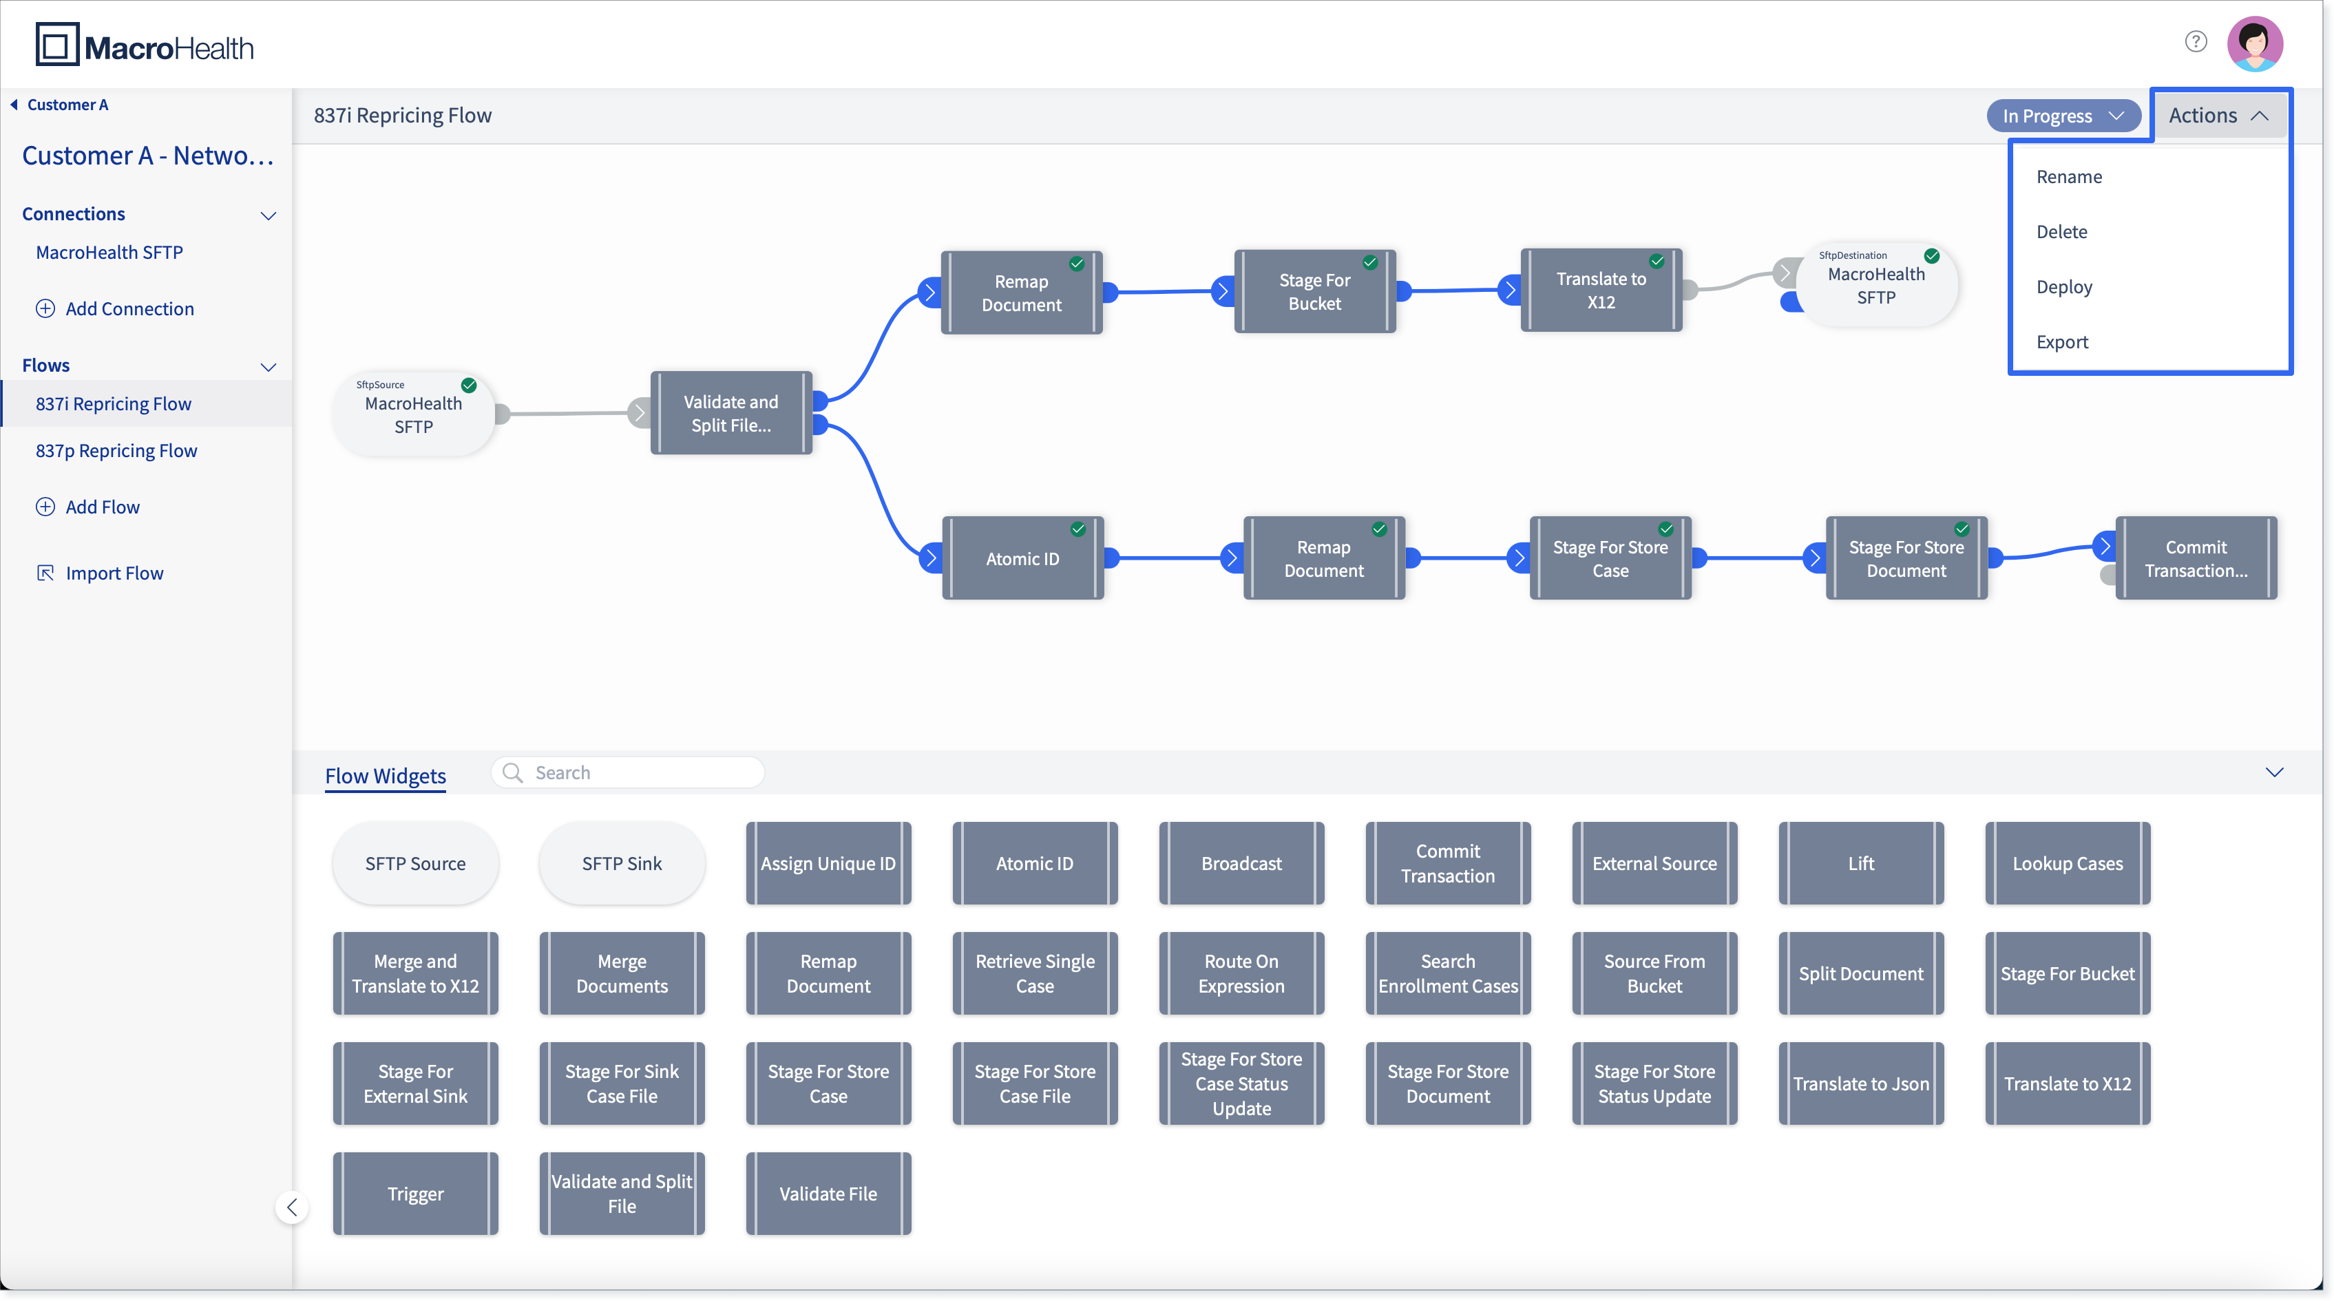This screenshot has width=2334, height=1301.
Task: Click the back arrow beside Customer A
Action: [14, 104]
